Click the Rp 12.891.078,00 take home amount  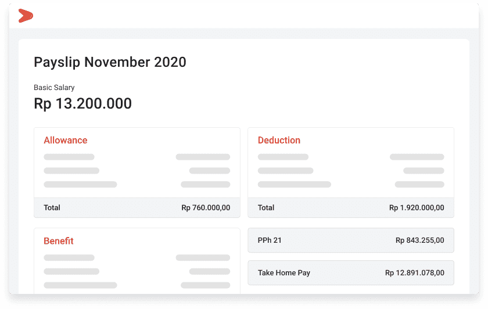point(414,272)
